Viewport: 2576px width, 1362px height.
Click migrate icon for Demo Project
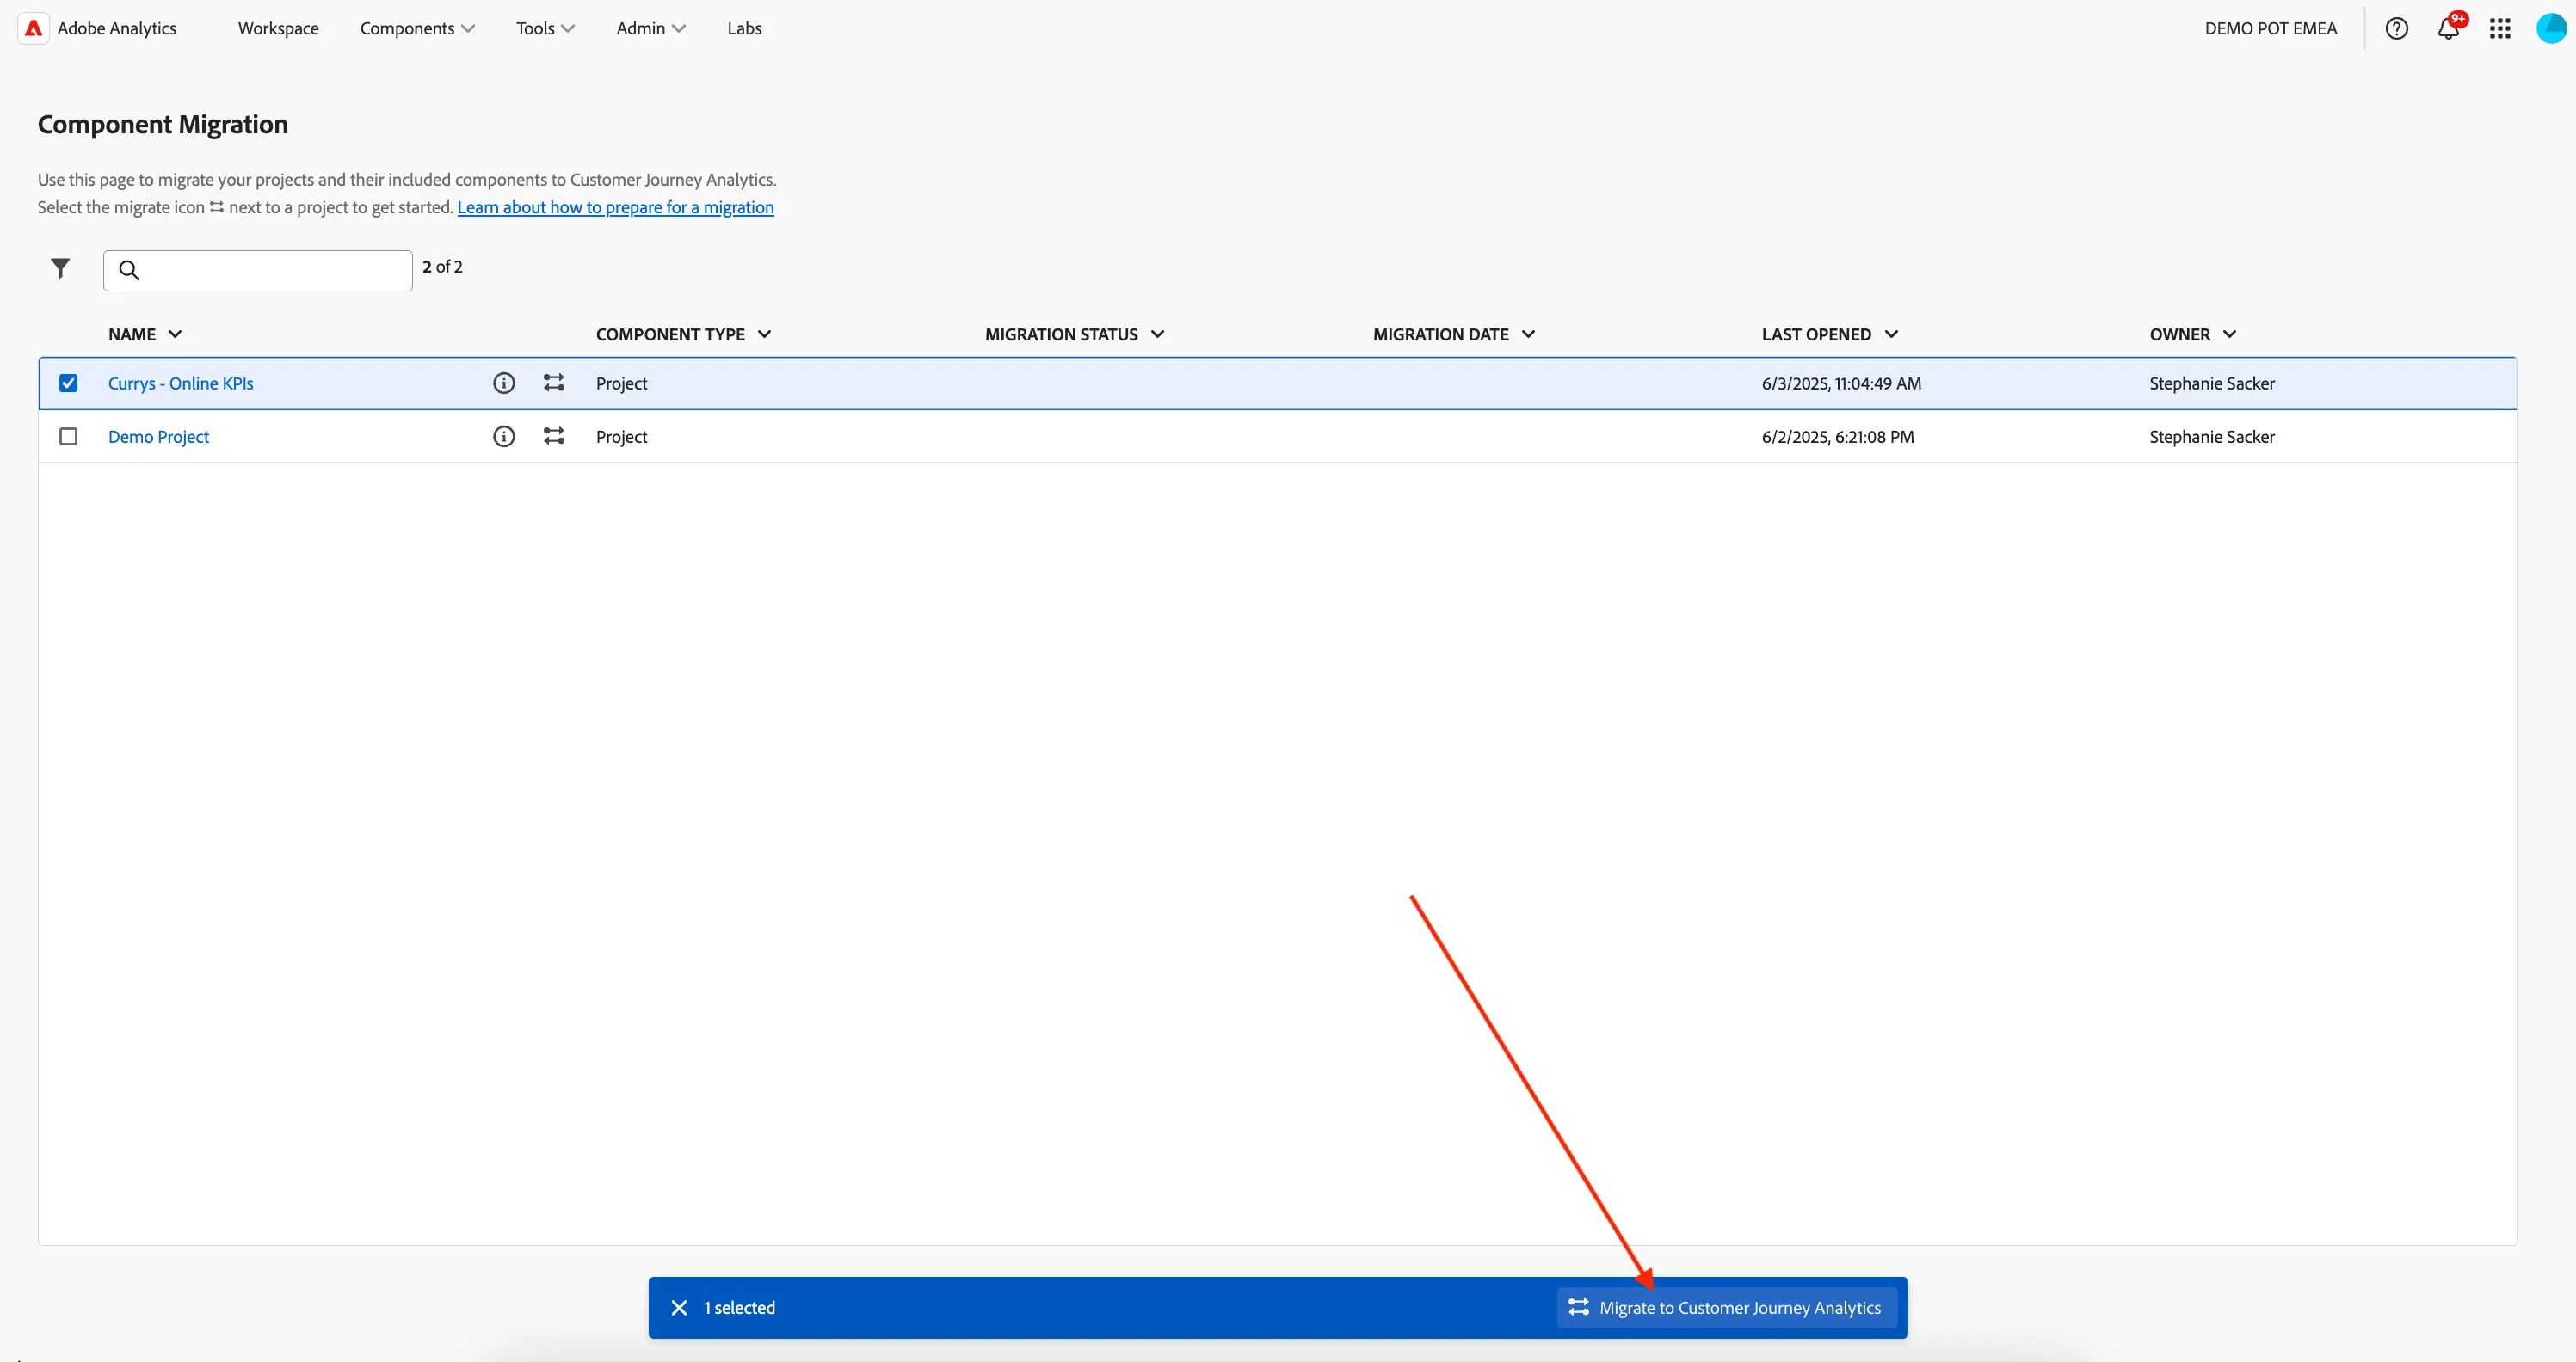tap(554, 437)
